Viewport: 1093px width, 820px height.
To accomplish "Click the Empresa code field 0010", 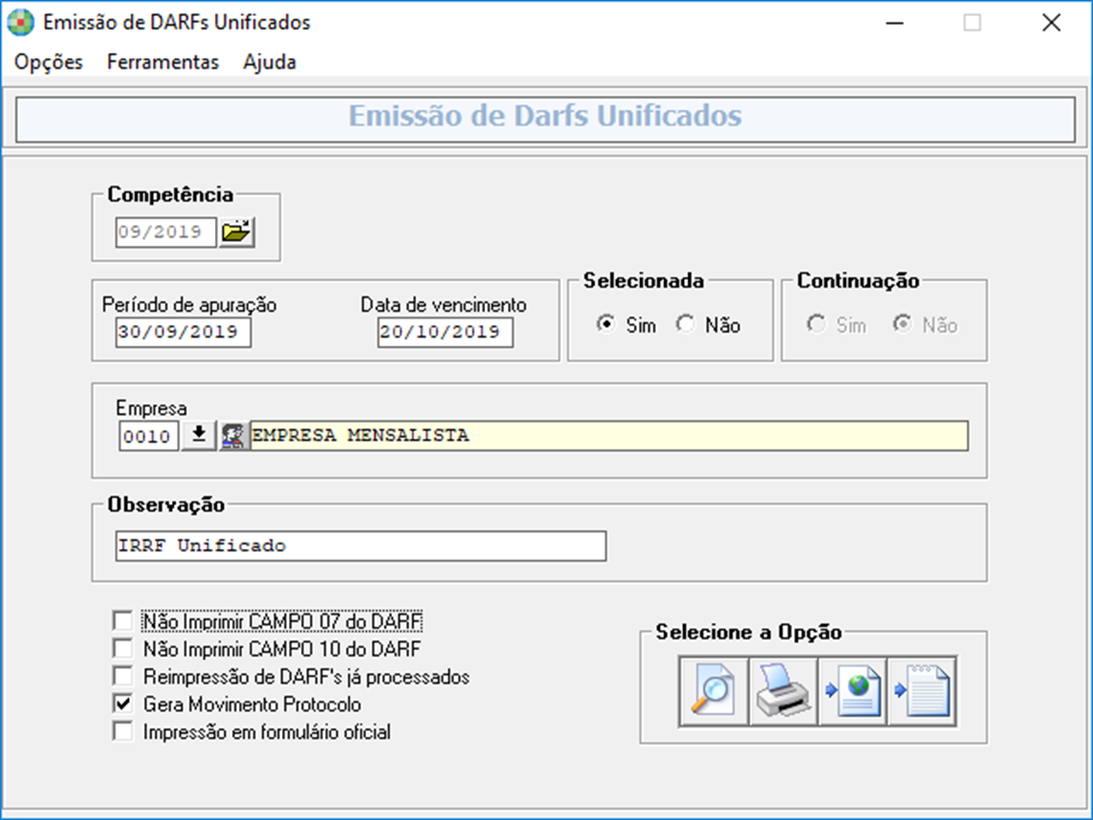I will point(149,436).
